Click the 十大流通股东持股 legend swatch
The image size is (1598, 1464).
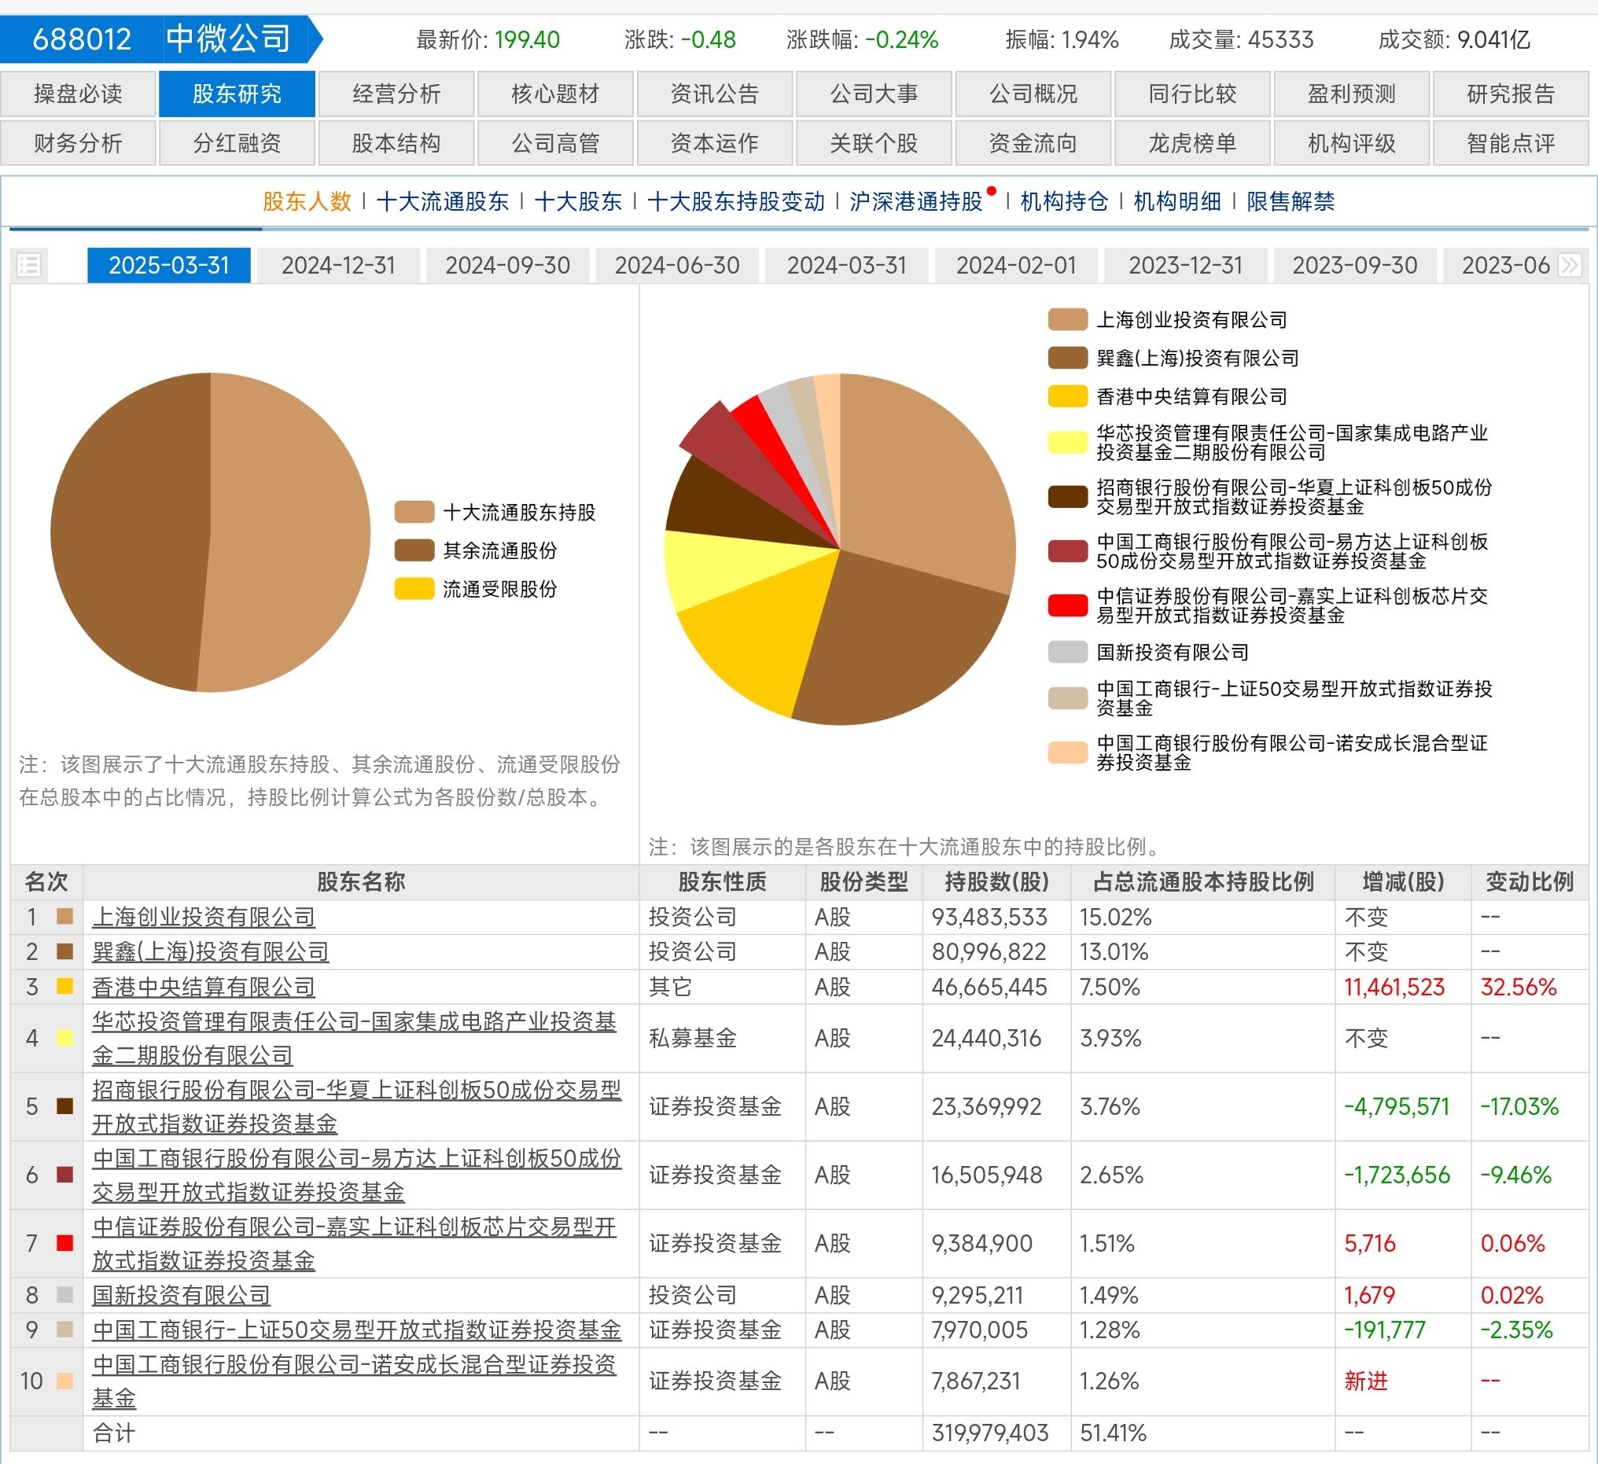point(414,512)
